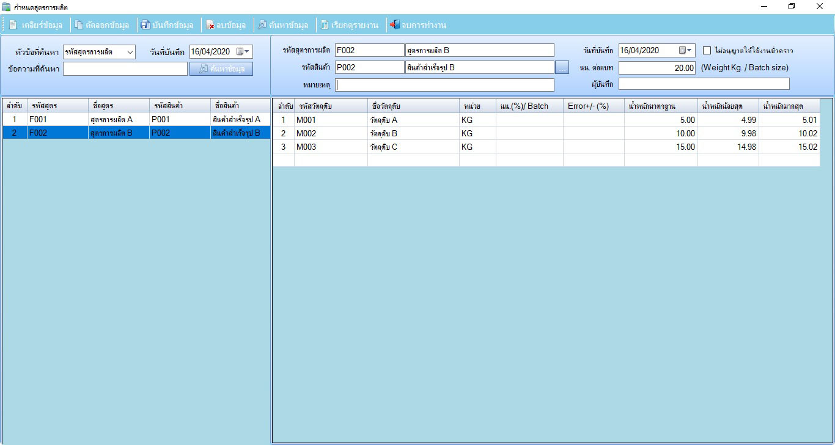This screenshot has width=835, height=445.
Task: Click the search text (ข้อความที่ค้นหา) input field
Action: click(125, 69)
